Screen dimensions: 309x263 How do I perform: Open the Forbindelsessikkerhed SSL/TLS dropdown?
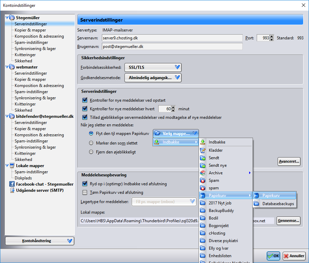(x=153, y=67)
